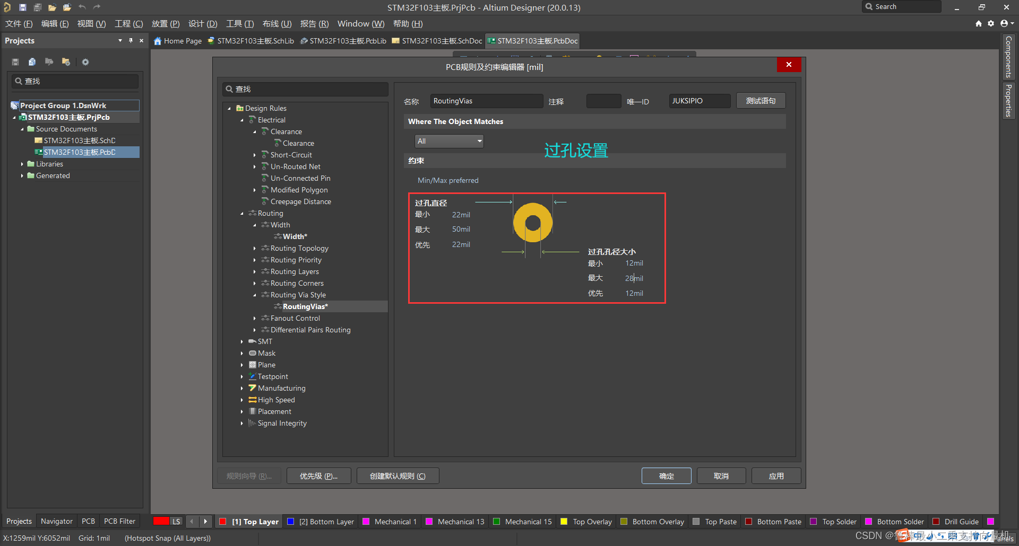Select the Width* rule
This screenshot has width=1019, height=546.
pyautogui.click(x=295, y=236)
